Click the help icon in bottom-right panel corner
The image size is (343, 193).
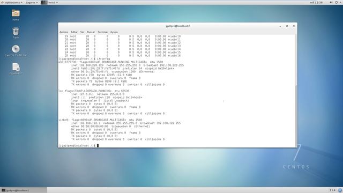(340, 190)
